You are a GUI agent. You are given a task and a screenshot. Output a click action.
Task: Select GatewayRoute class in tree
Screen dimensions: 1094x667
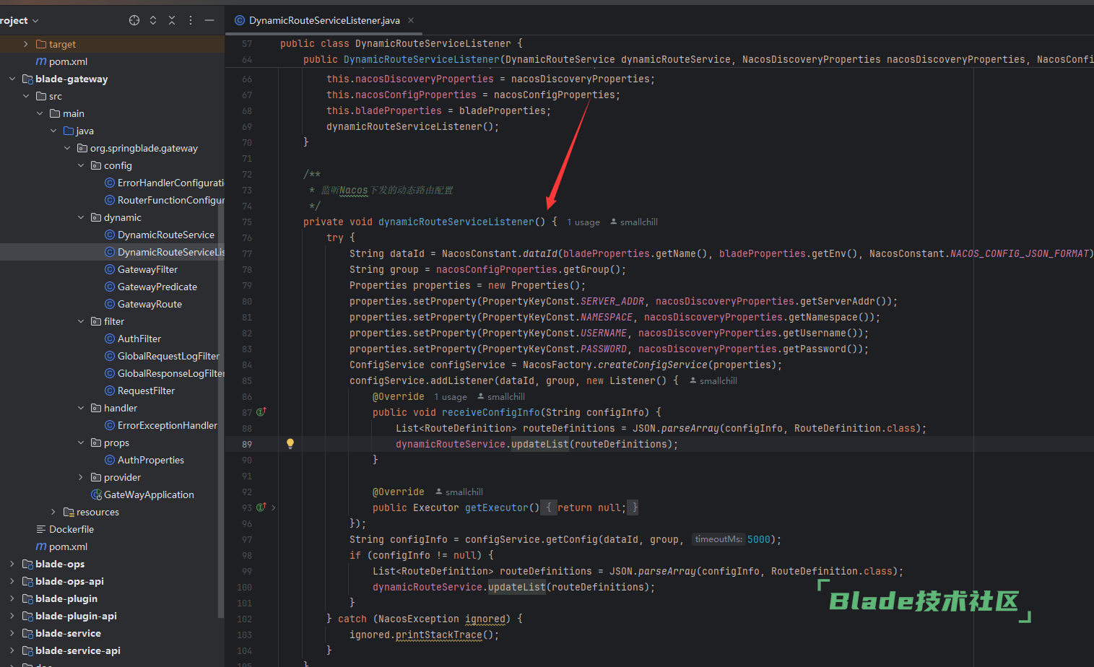pos(144,304)
